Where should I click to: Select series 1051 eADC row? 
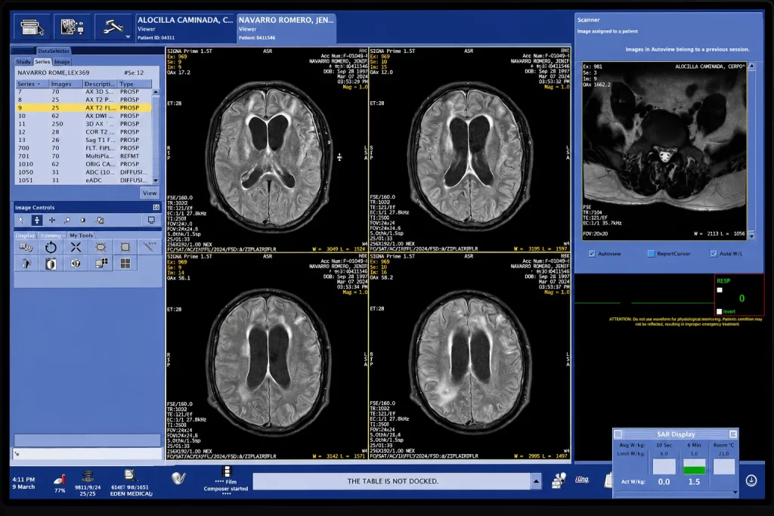[84, 180]
